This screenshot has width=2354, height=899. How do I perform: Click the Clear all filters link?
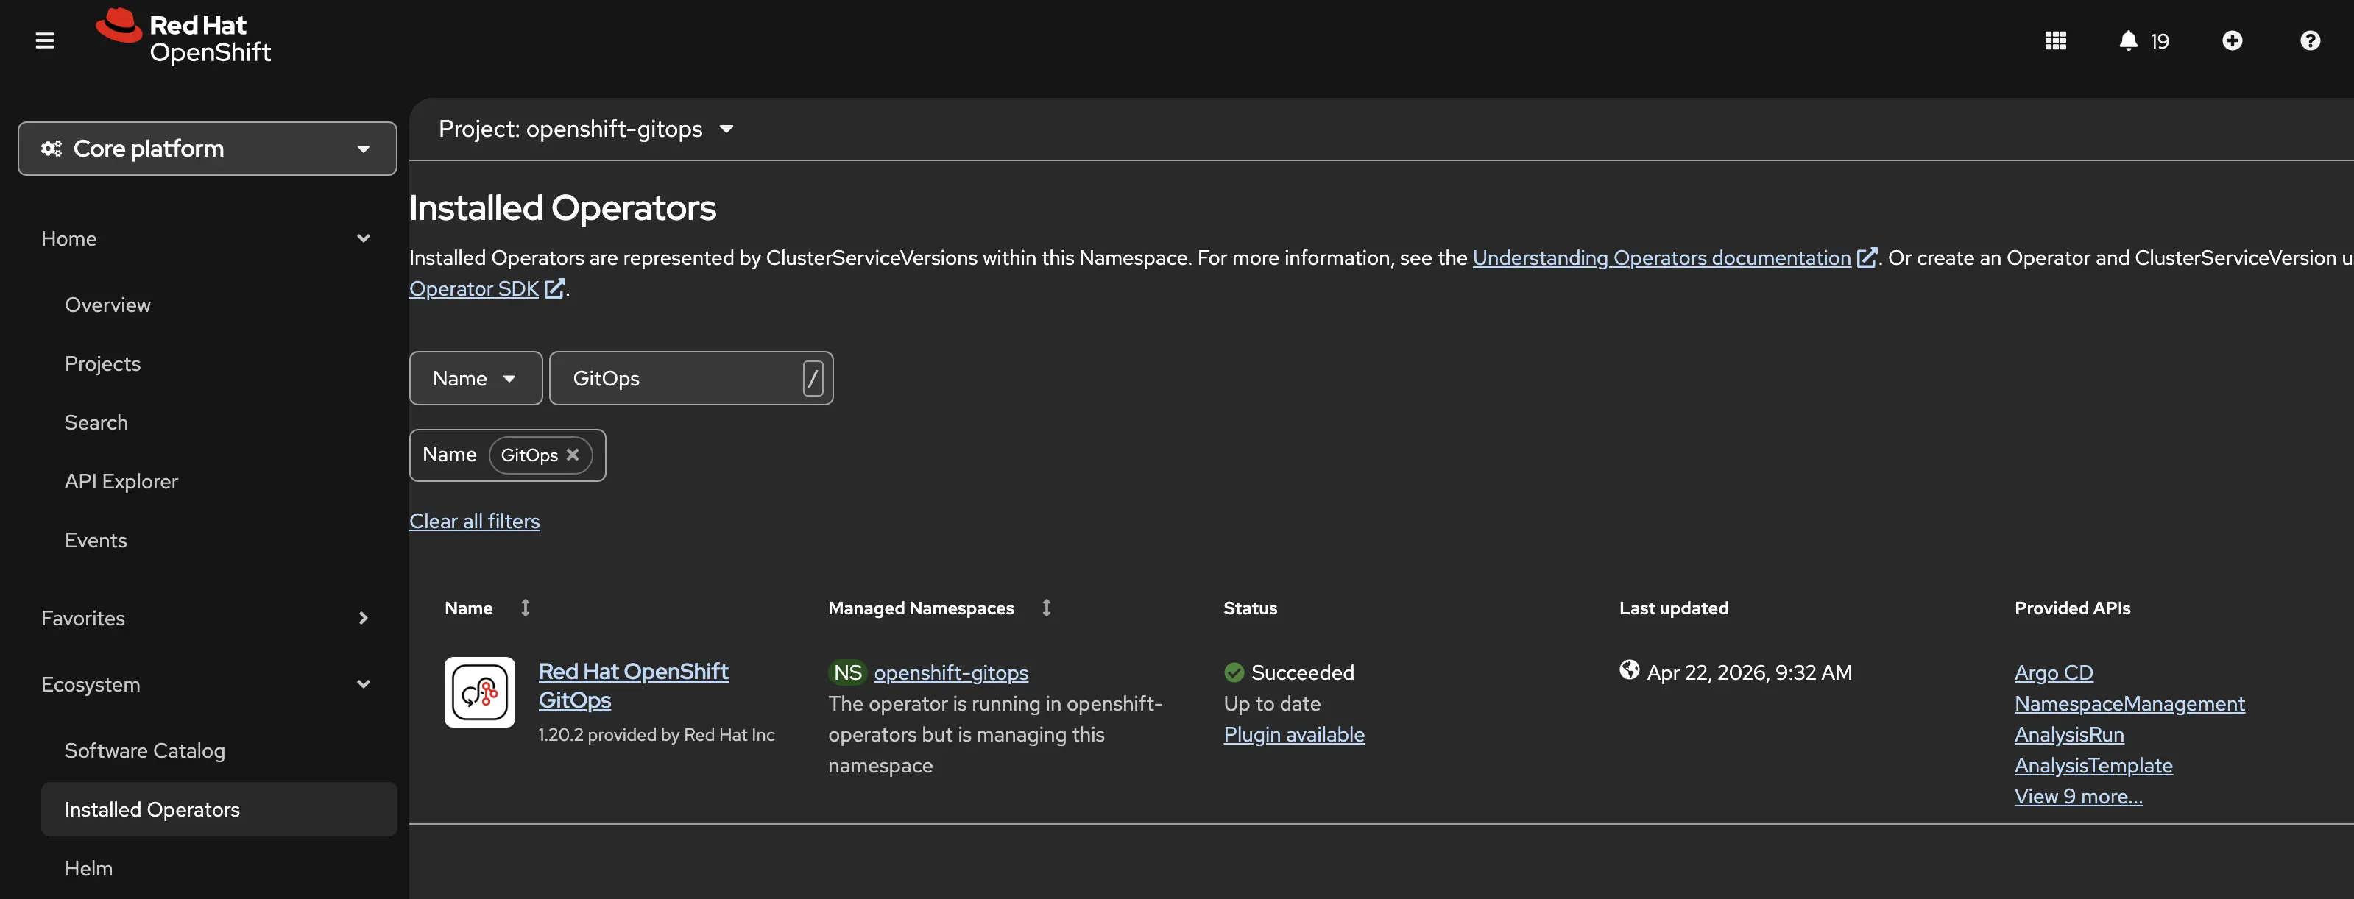pos(474,521)
